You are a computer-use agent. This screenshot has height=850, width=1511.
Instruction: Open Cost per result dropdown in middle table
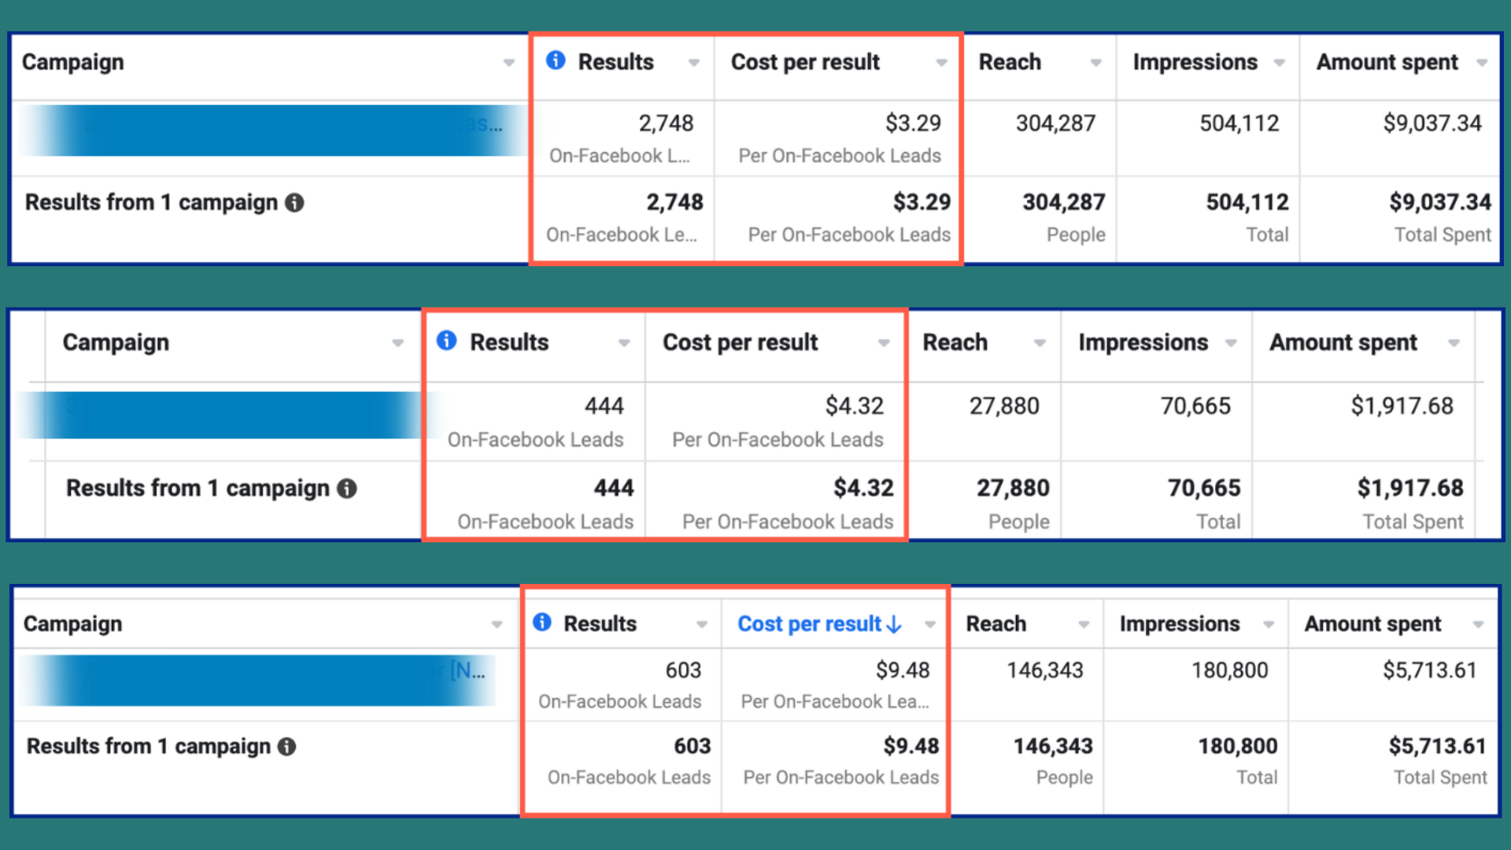(x=884, y=343)
